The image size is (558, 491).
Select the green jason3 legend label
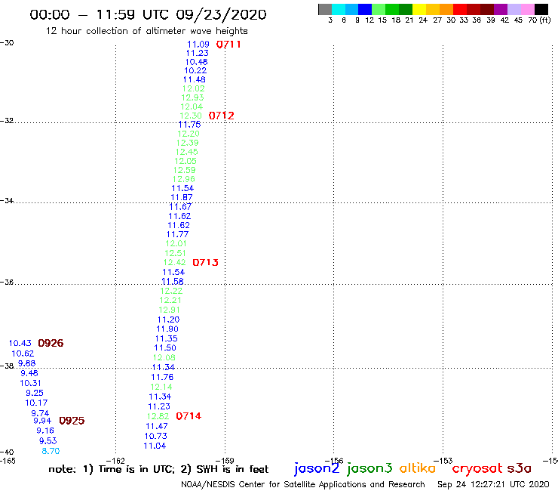point(369,468)
